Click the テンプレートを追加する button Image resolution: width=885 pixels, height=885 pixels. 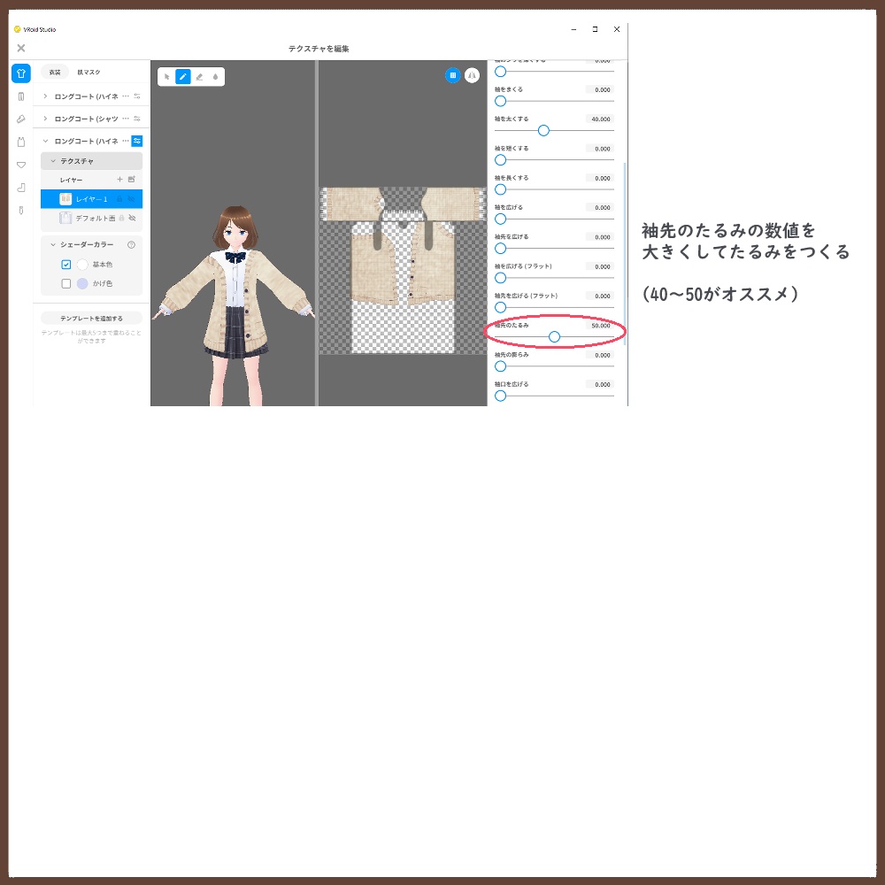point(91,319)
